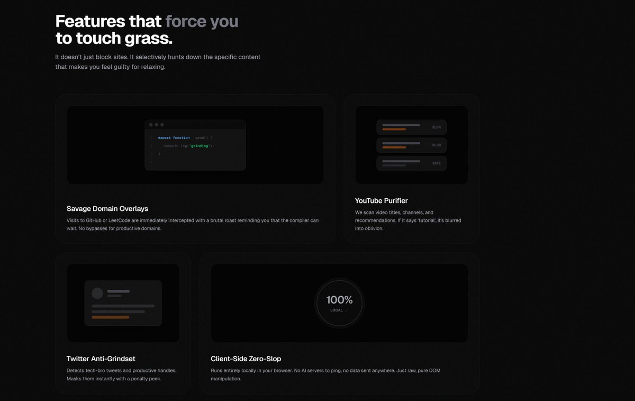Click the checkmark icon beside LOCAL
This screenshot has height=401, width=635.
(347, 310)
